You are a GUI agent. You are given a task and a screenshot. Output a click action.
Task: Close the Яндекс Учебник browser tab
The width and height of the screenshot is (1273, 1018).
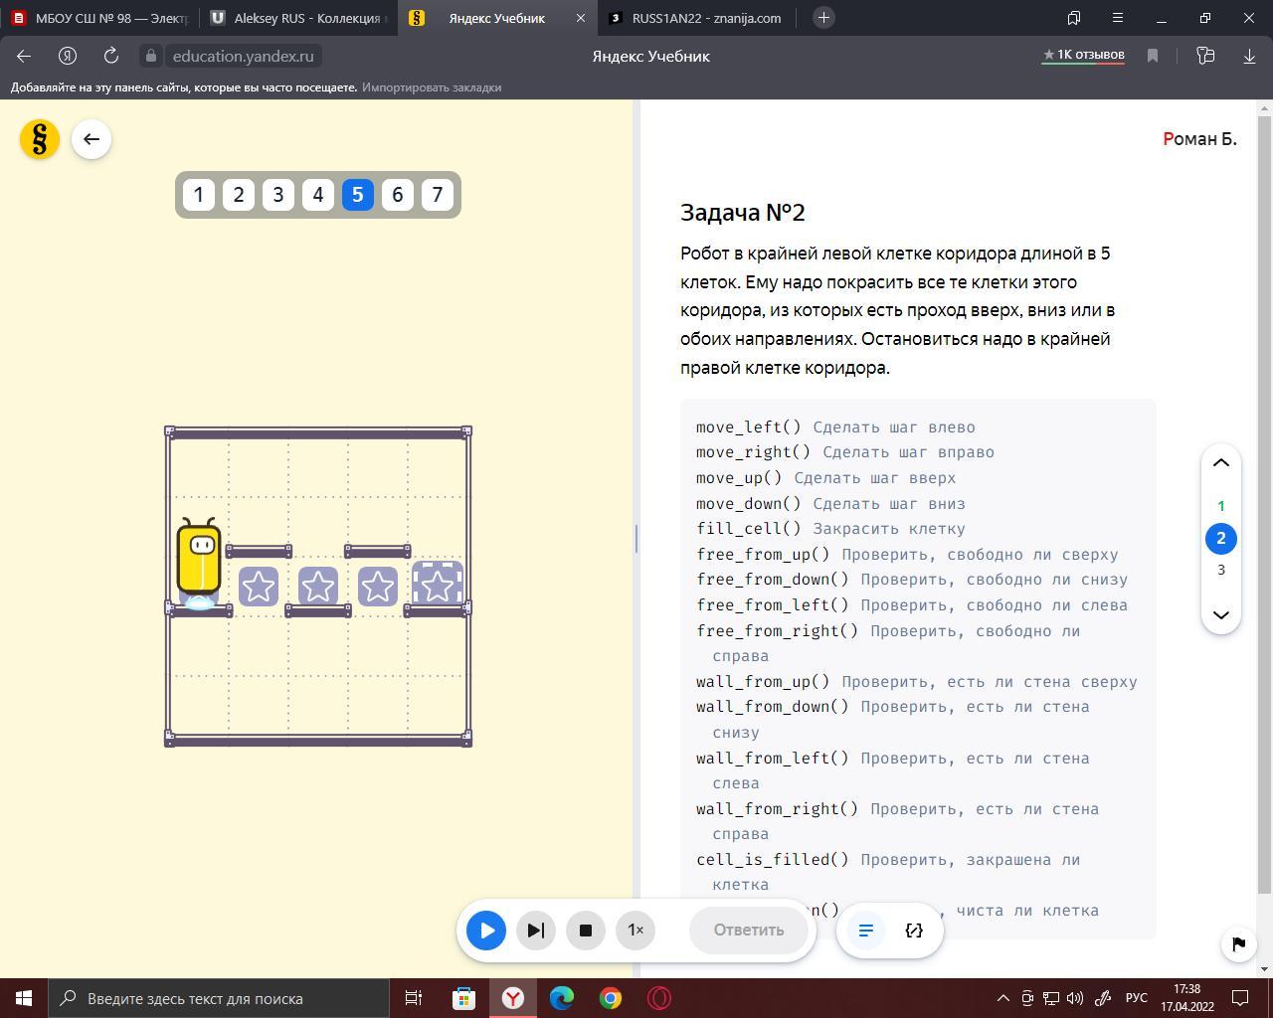pyautogui.click(x=581, y=18)
